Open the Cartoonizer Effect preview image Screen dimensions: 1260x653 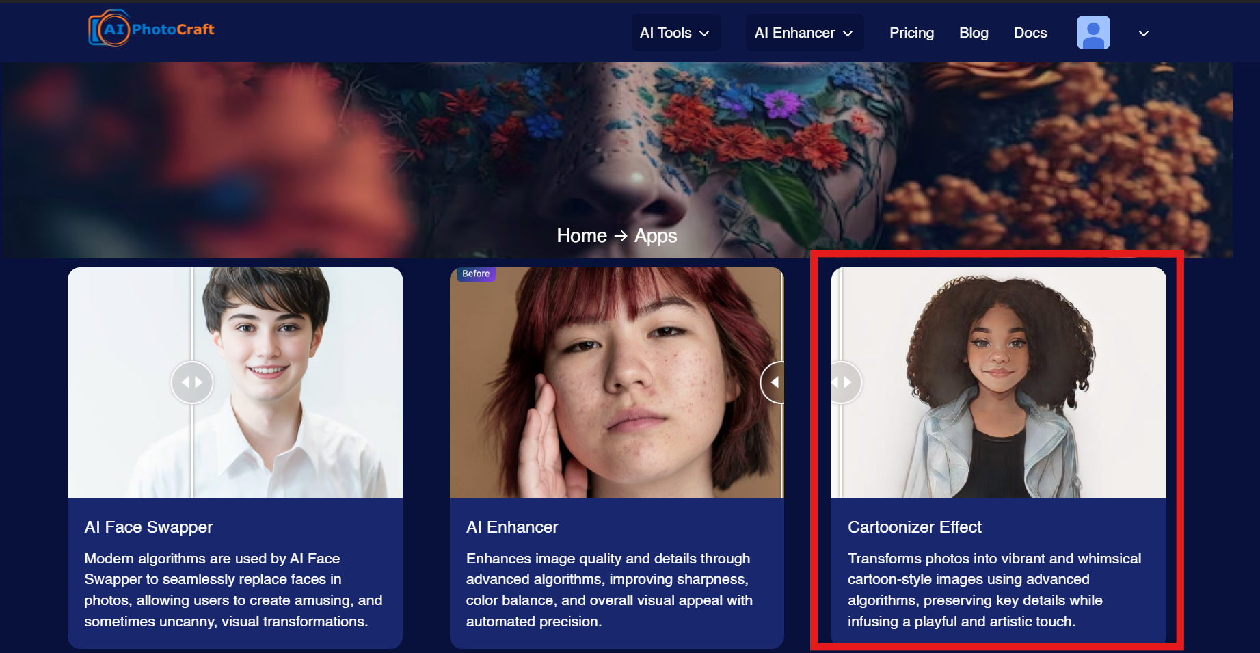point(999,382)
